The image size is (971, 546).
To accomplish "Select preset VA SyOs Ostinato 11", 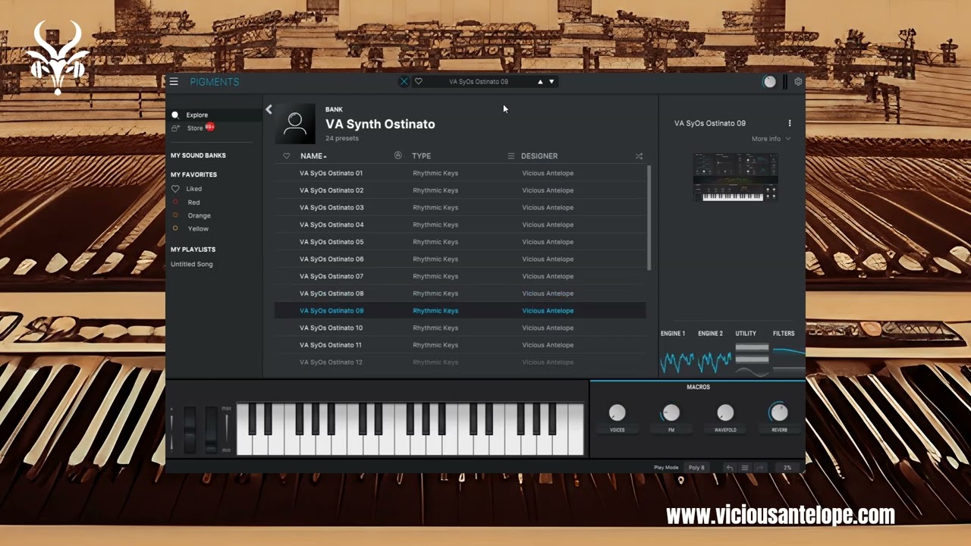I will point(460,345).
